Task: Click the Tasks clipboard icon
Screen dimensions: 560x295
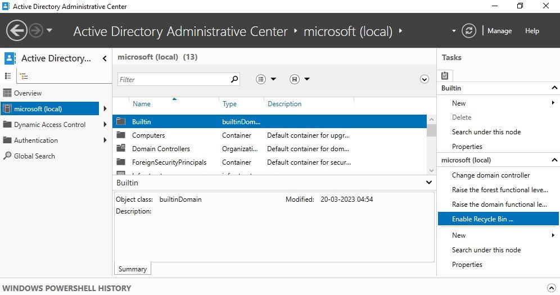Action: pyautogui.click(x=445, y=76)
